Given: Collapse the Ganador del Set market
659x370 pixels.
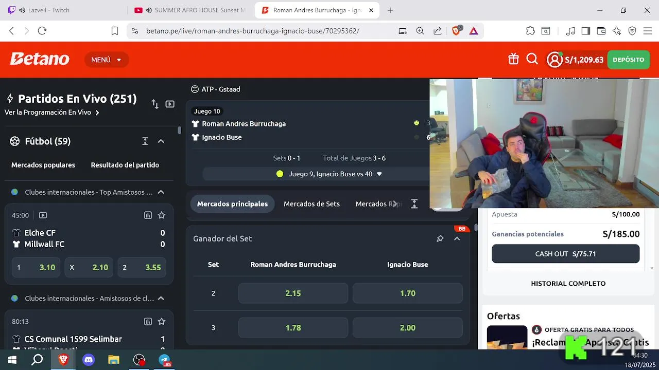Looking at the screenshot, I should click(x=457, y=238).
